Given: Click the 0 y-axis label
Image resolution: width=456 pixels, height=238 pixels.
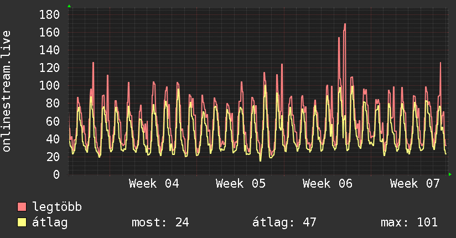Looking at the screenshot, I should click(x=56, y=174).
